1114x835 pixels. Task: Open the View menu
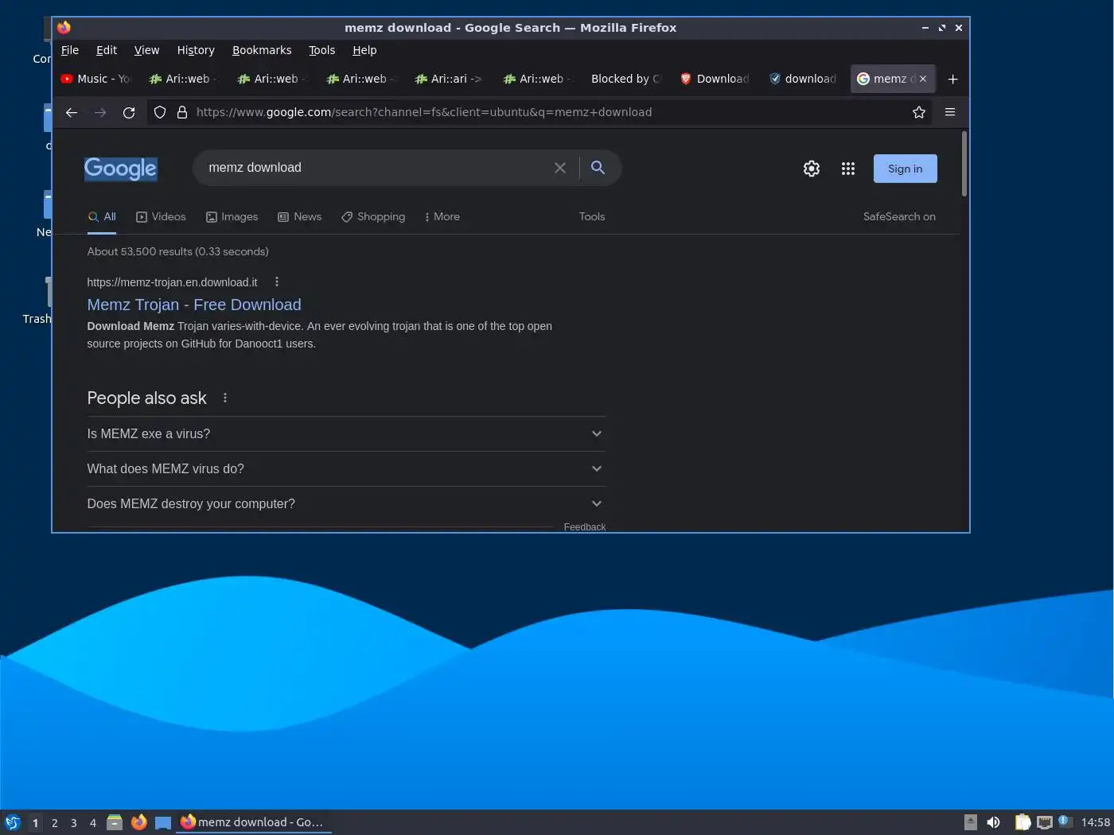[146, 50]
